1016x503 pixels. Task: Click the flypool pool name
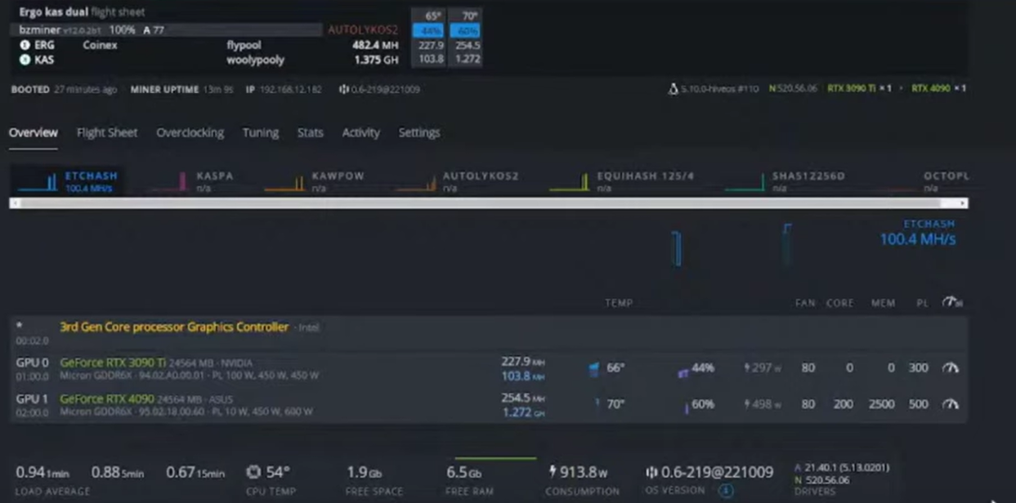pos(244,46)
